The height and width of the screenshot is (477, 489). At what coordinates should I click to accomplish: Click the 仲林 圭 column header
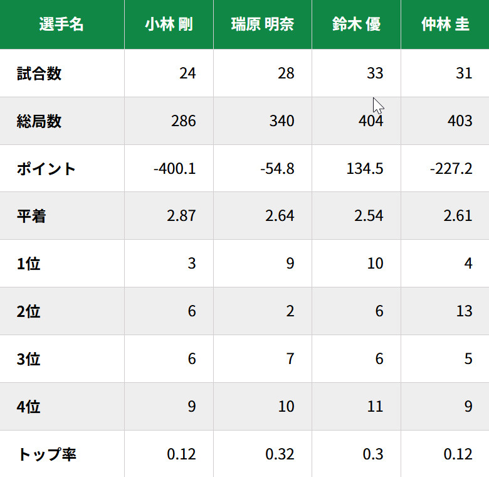[x=445, y=24]
